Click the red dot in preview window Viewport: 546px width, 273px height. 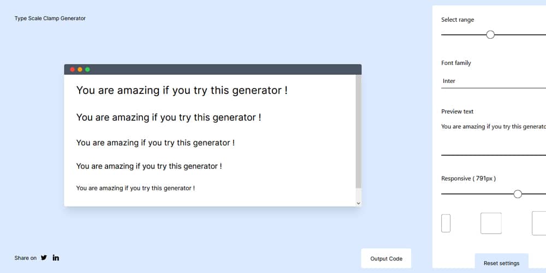73,69
